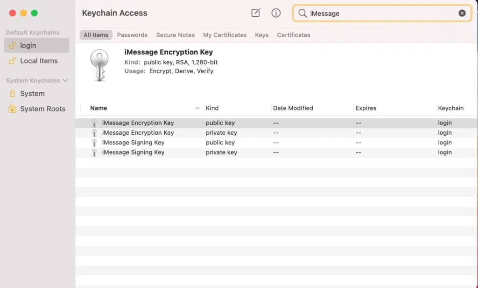The height and width of the screenshot is (288, 478).
Task: Click the large key icon in detail header
Action: [99, 65]
